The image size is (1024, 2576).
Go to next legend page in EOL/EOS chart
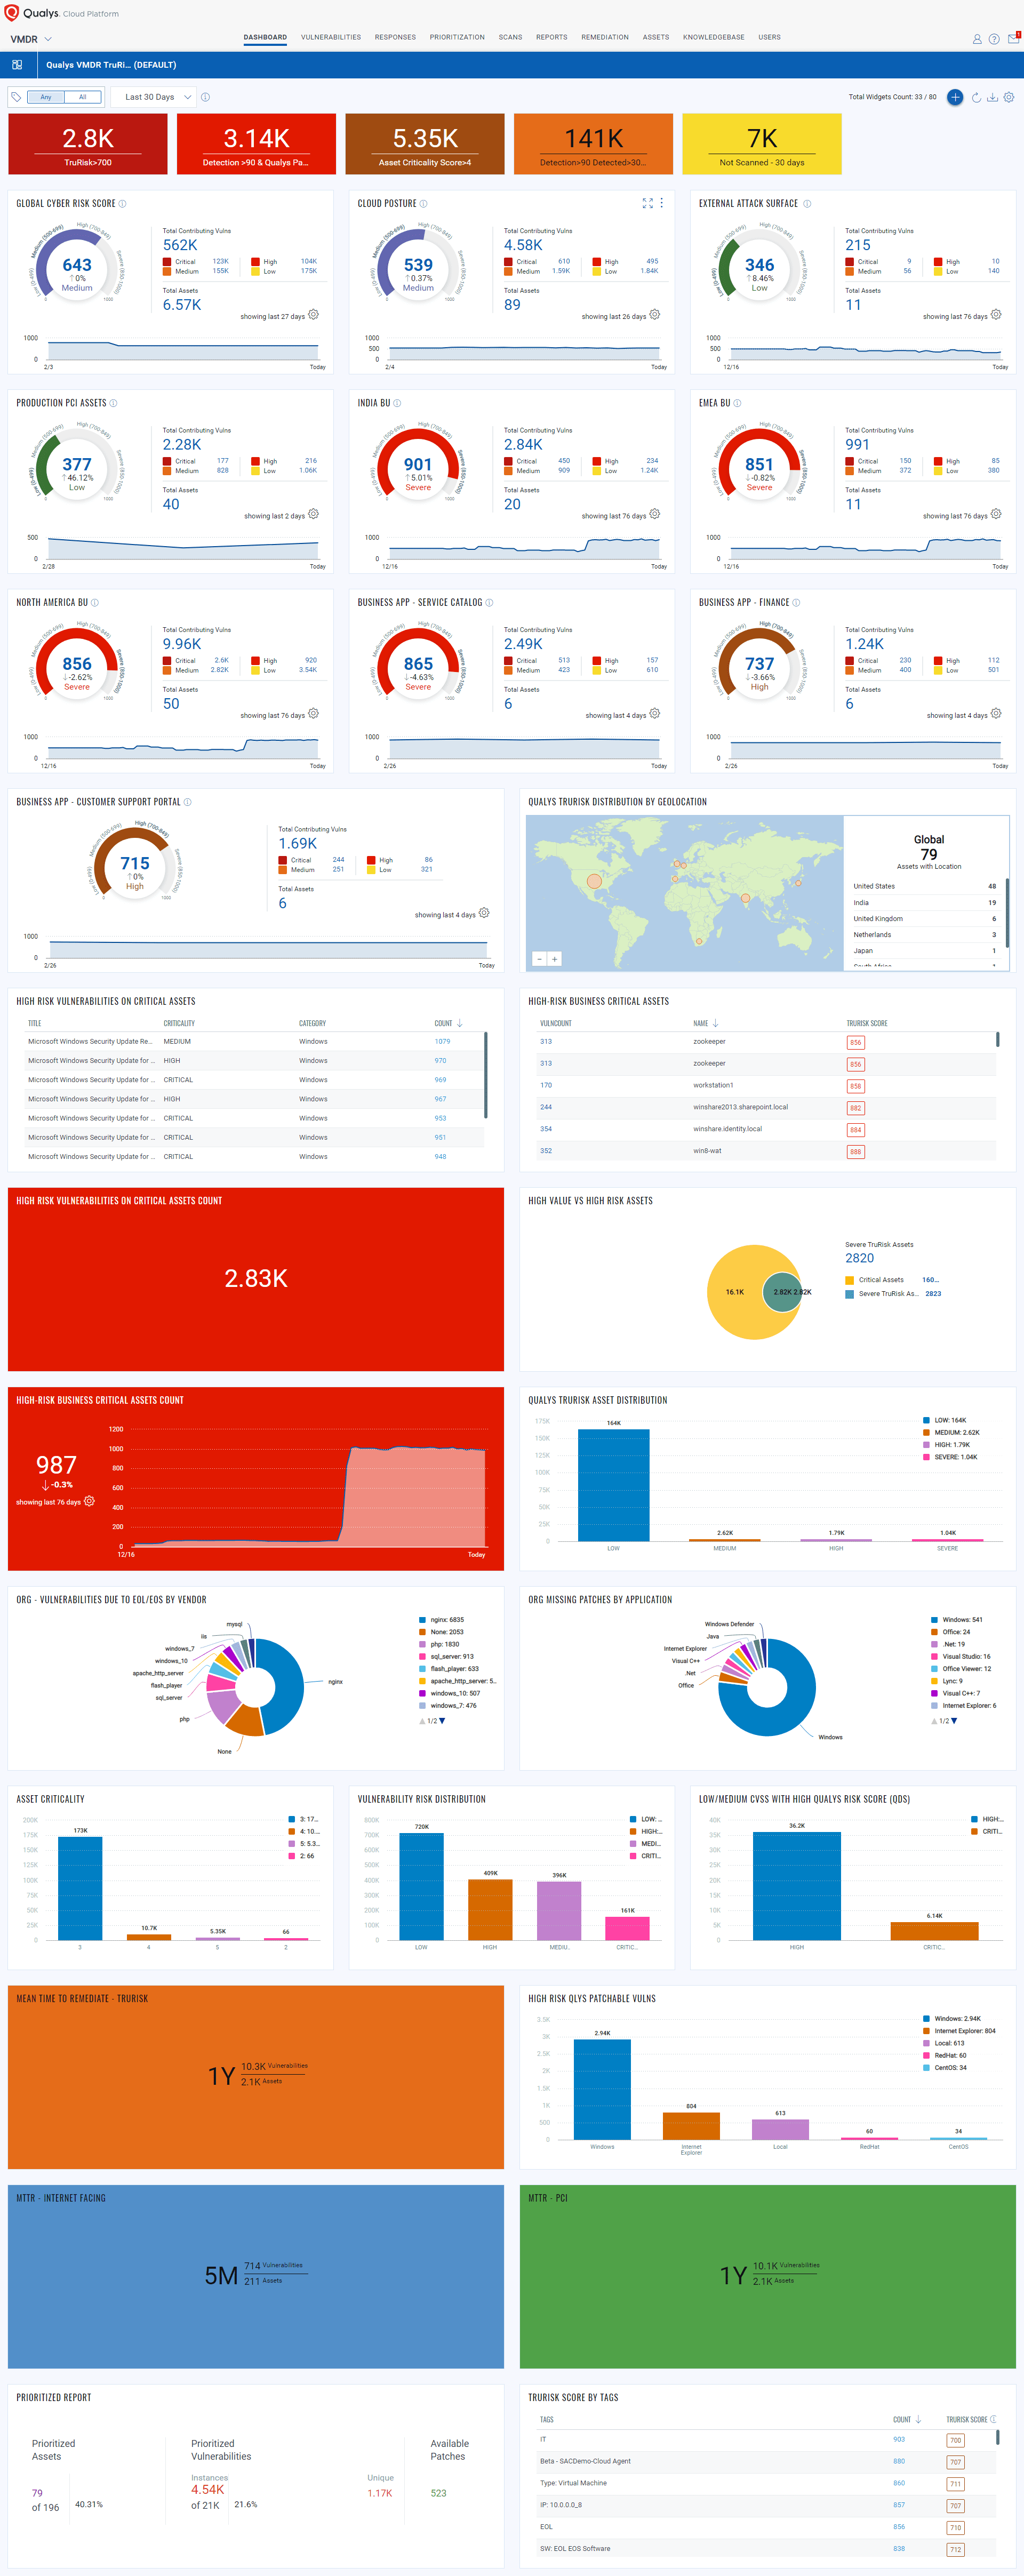pos(443,1721)
